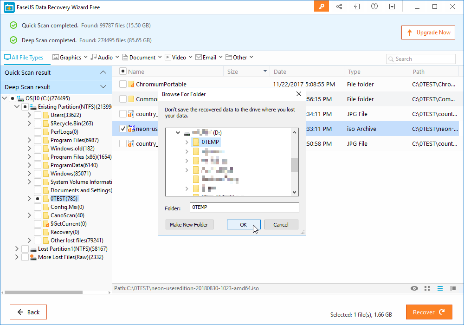The image size is (464, 325).
Task: Switch to detail pane view icon
Action: tap(453, 288)
